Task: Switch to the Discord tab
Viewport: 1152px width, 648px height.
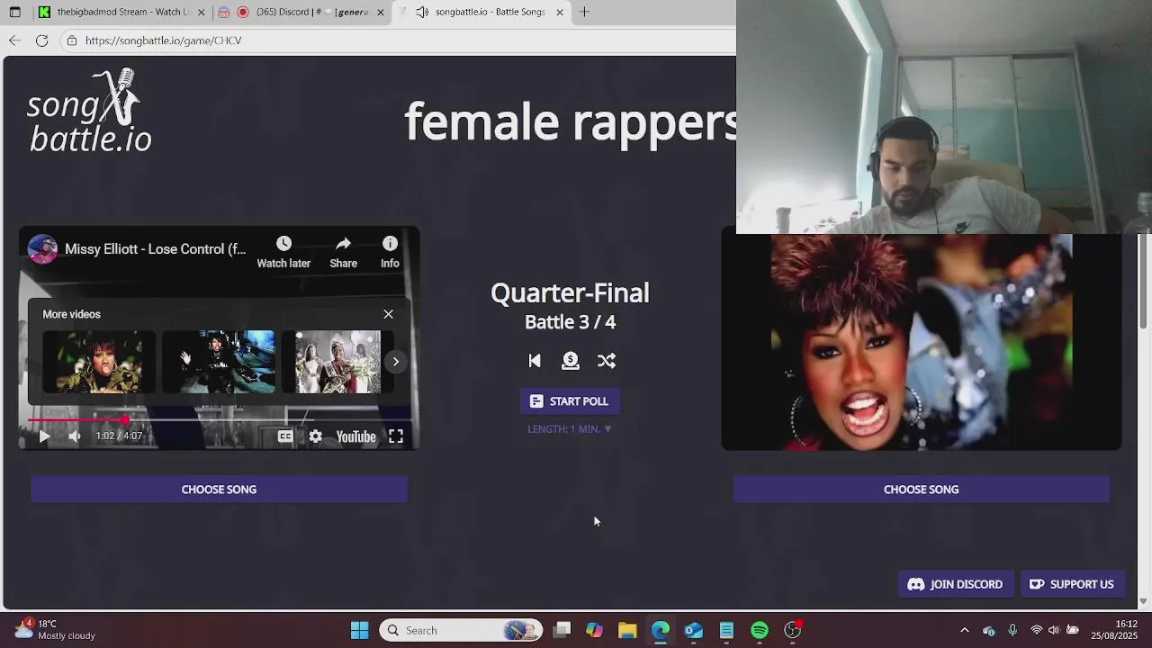Action: pyautogui.click(x=301, y=13)
